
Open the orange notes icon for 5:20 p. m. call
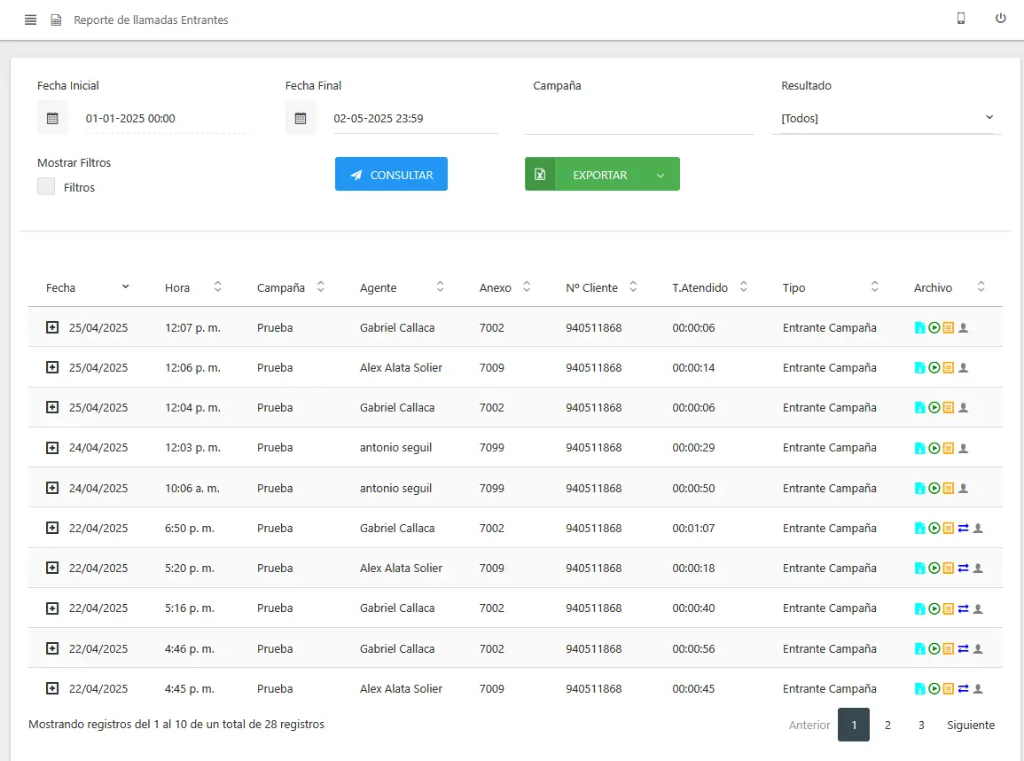click(949, 569)
